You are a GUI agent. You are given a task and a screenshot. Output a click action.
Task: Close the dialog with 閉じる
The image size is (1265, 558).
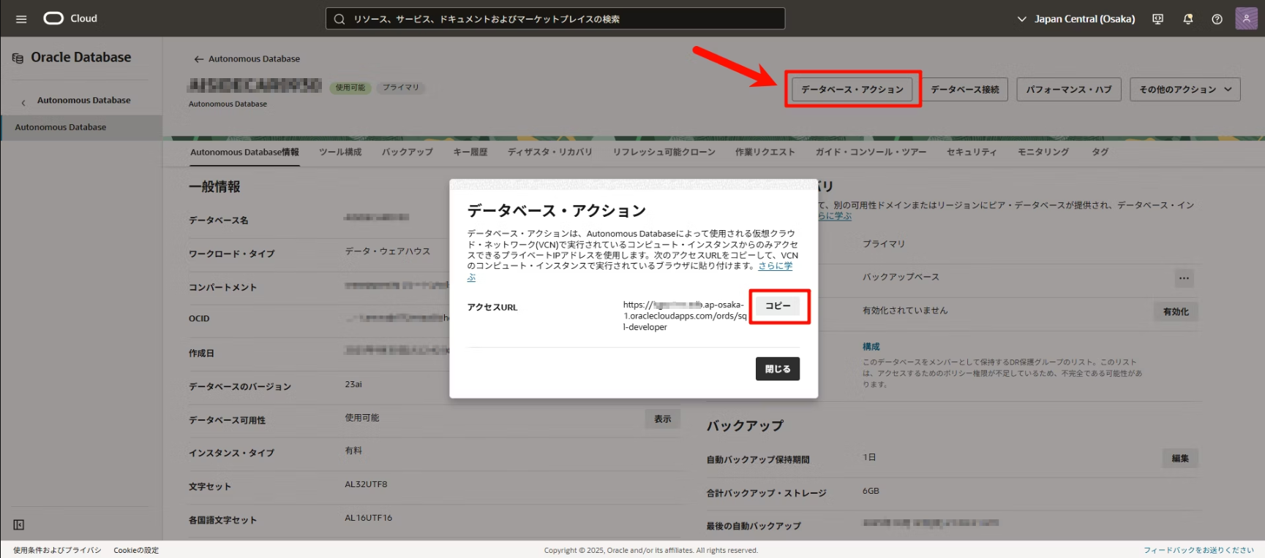point(778,369)
